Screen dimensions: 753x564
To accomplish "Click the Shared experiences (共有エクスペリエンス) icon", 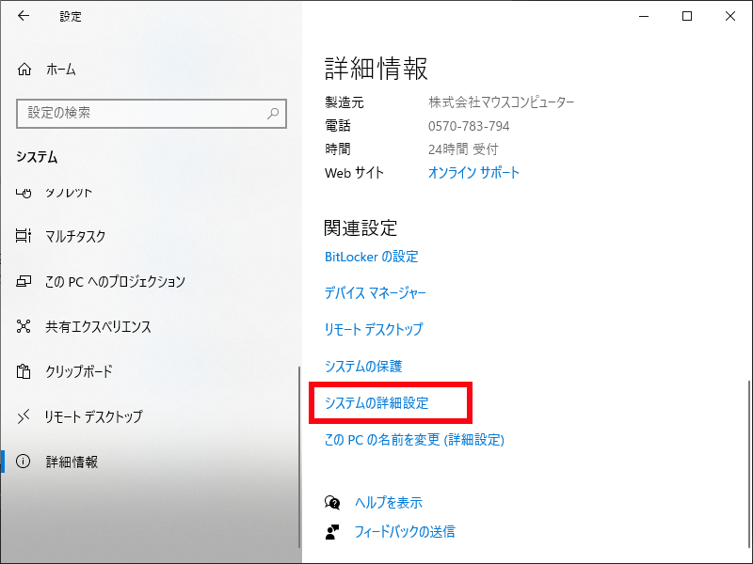I will 25,327.
